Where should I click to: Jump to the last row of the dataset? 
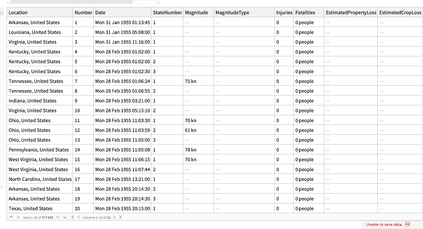(x=65, y=217)
